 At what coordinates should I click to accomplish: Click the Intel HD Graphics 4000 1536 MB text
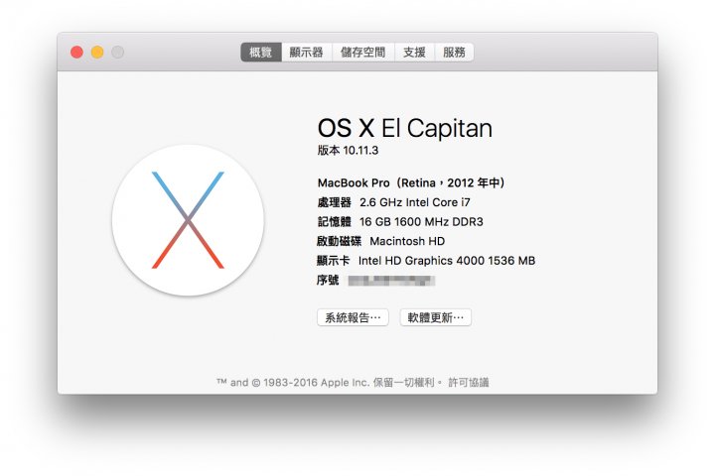point(447,261)
